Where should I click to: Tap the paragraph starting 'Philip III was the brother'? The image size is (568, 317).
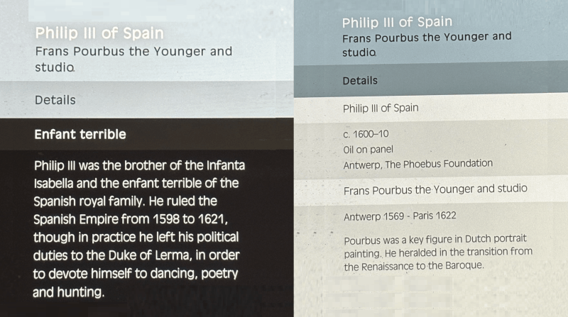[x=139, y=228]
